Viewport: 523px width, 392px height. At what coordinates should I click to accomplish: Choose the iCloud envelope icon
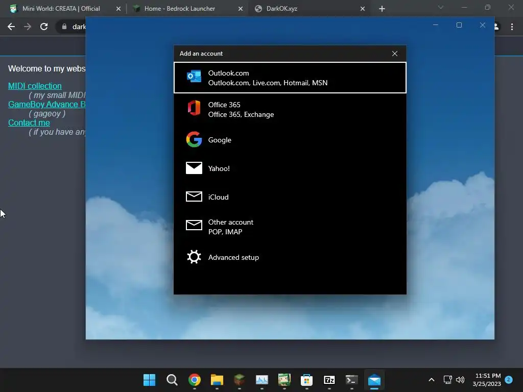(194, 197)
